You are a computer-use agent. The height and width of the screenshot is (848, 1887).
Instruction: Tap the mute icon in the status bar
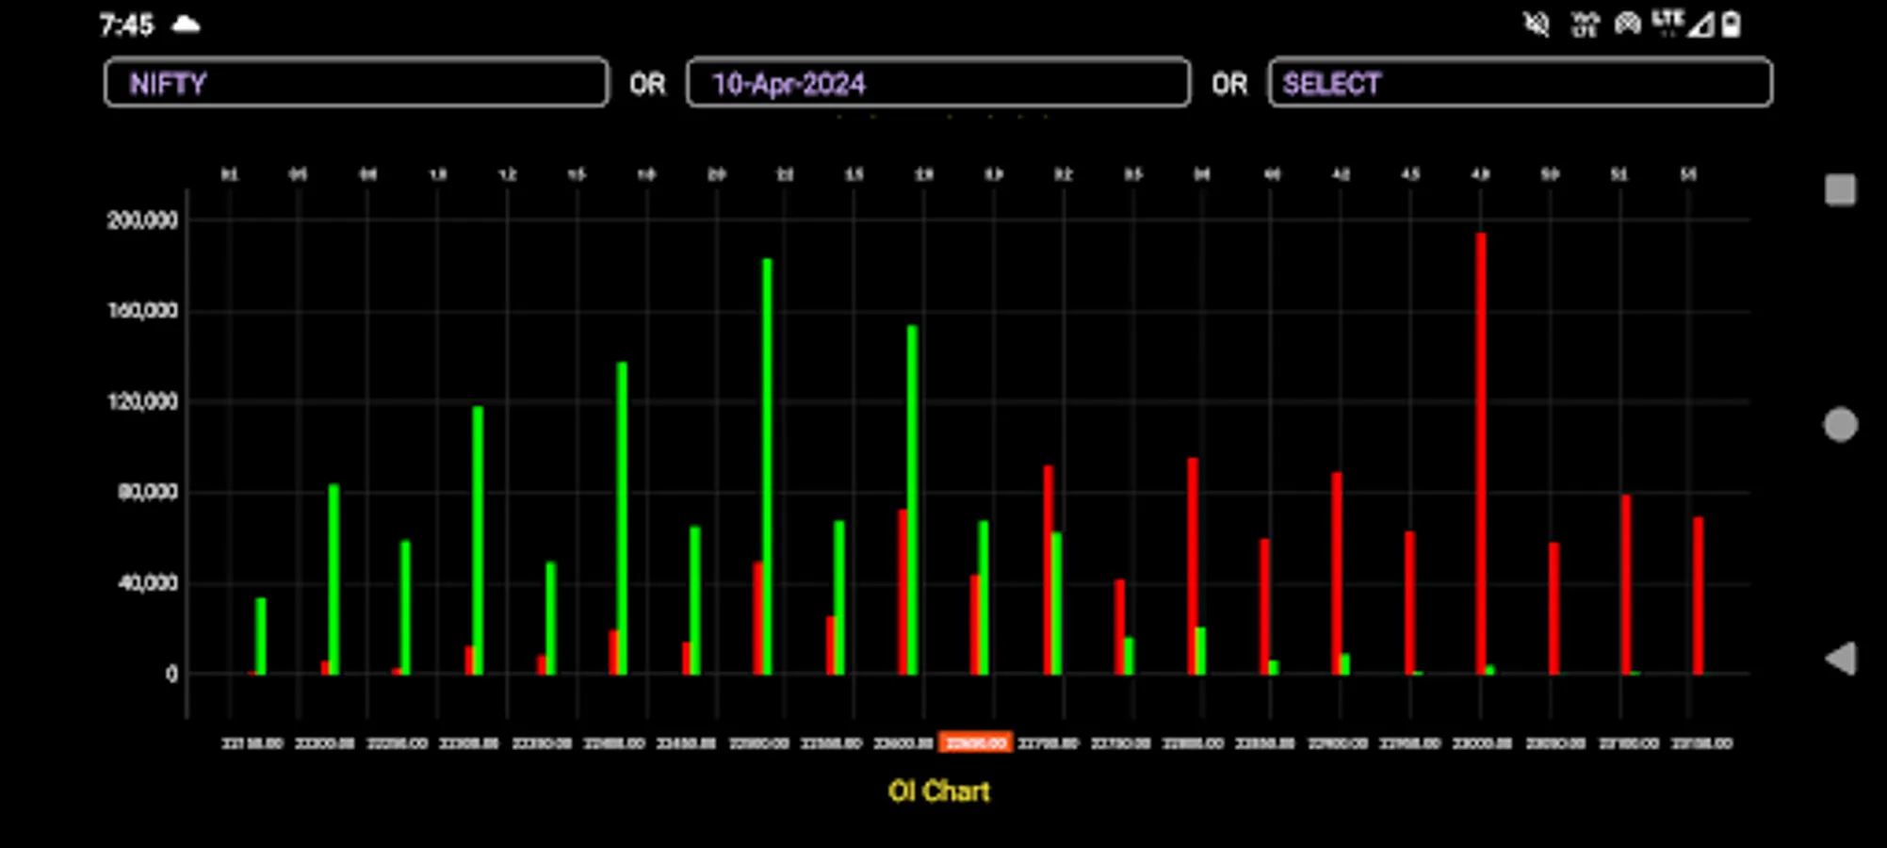pyautogui.click(x=1537, y=24)
